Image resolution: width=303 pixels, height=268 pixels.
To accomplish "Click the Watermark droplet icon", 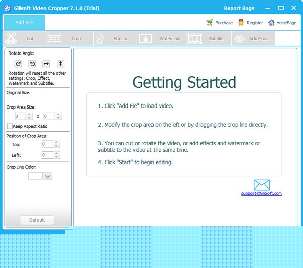I will [x=145, y=39].
